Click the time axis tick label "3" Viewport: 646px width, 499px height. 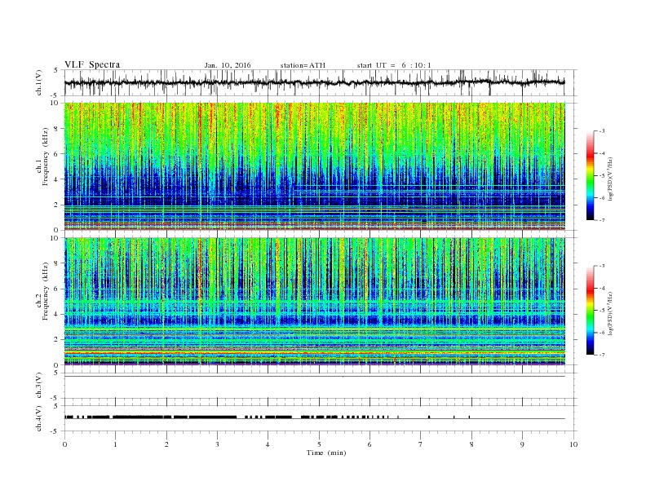pyautogui.click(x=217, y=444)
